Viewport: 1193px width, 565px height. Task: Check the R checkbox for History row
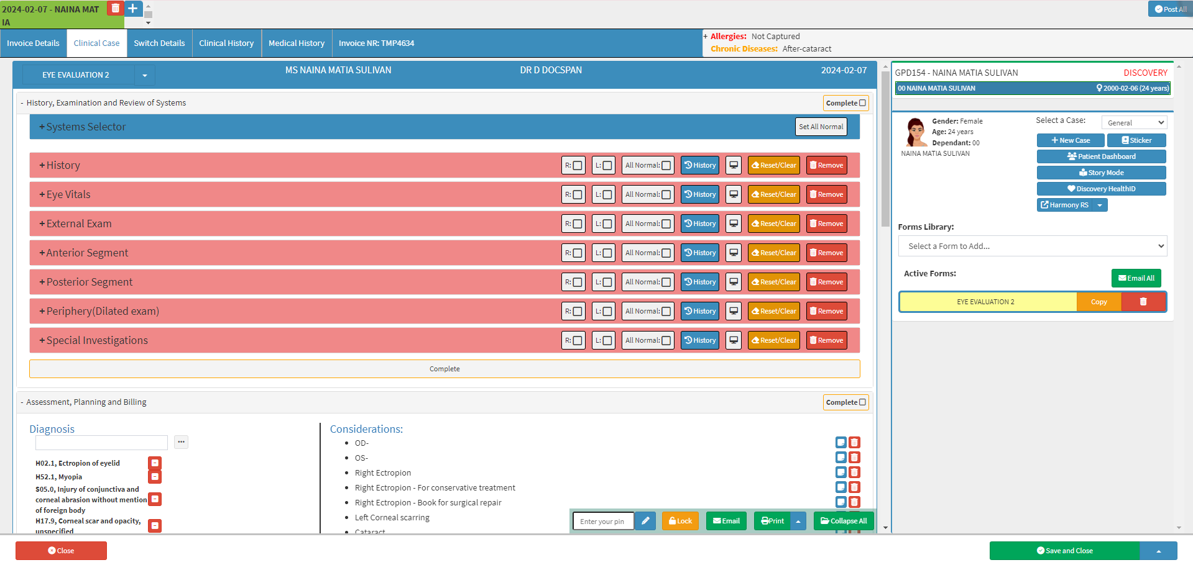[578, 165]
